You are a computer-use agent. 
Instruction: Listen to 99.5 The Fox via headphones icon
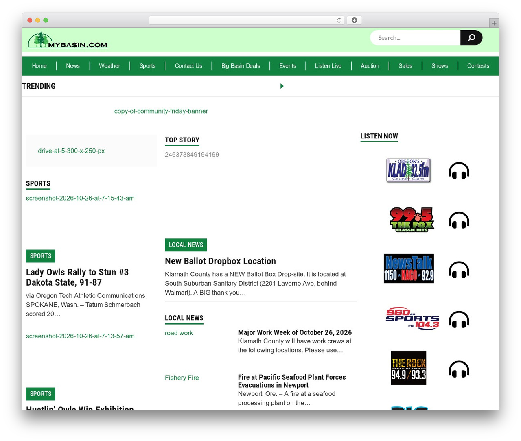[459, 220]
